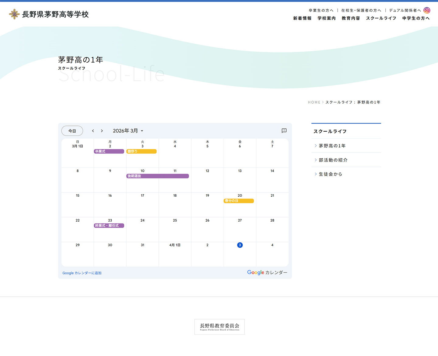Image resolution: width=438 pixels, height=356 pixels.
Task: Select the 後期選抜 event bar
Action: (158, 176)
